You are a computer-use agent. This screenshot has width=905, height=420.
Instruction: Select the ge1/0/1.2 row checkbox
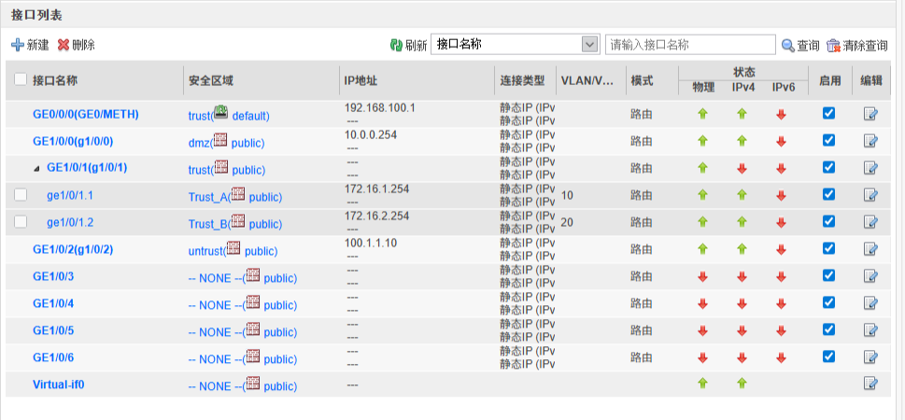21,222
